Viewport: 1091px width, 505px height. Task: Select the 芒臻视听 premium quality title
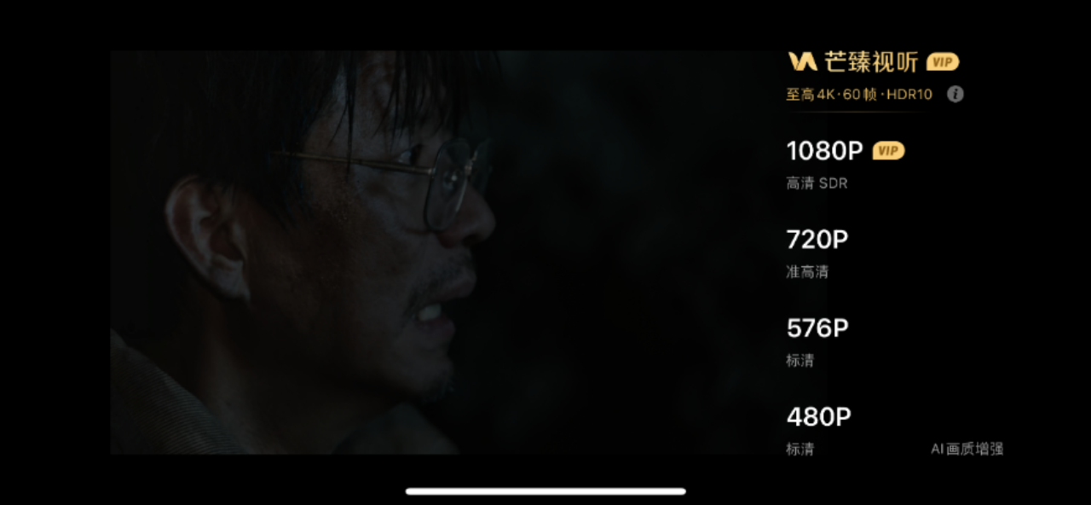point(871,61)
